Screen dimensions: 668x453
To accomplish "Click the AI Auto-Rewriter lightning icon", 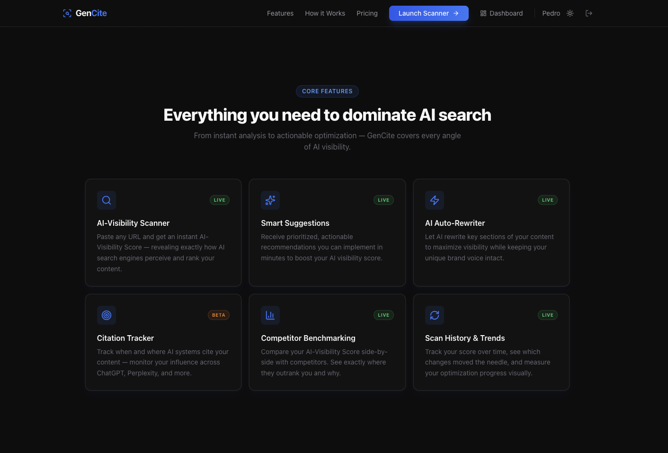I will [x=435, y=200].
